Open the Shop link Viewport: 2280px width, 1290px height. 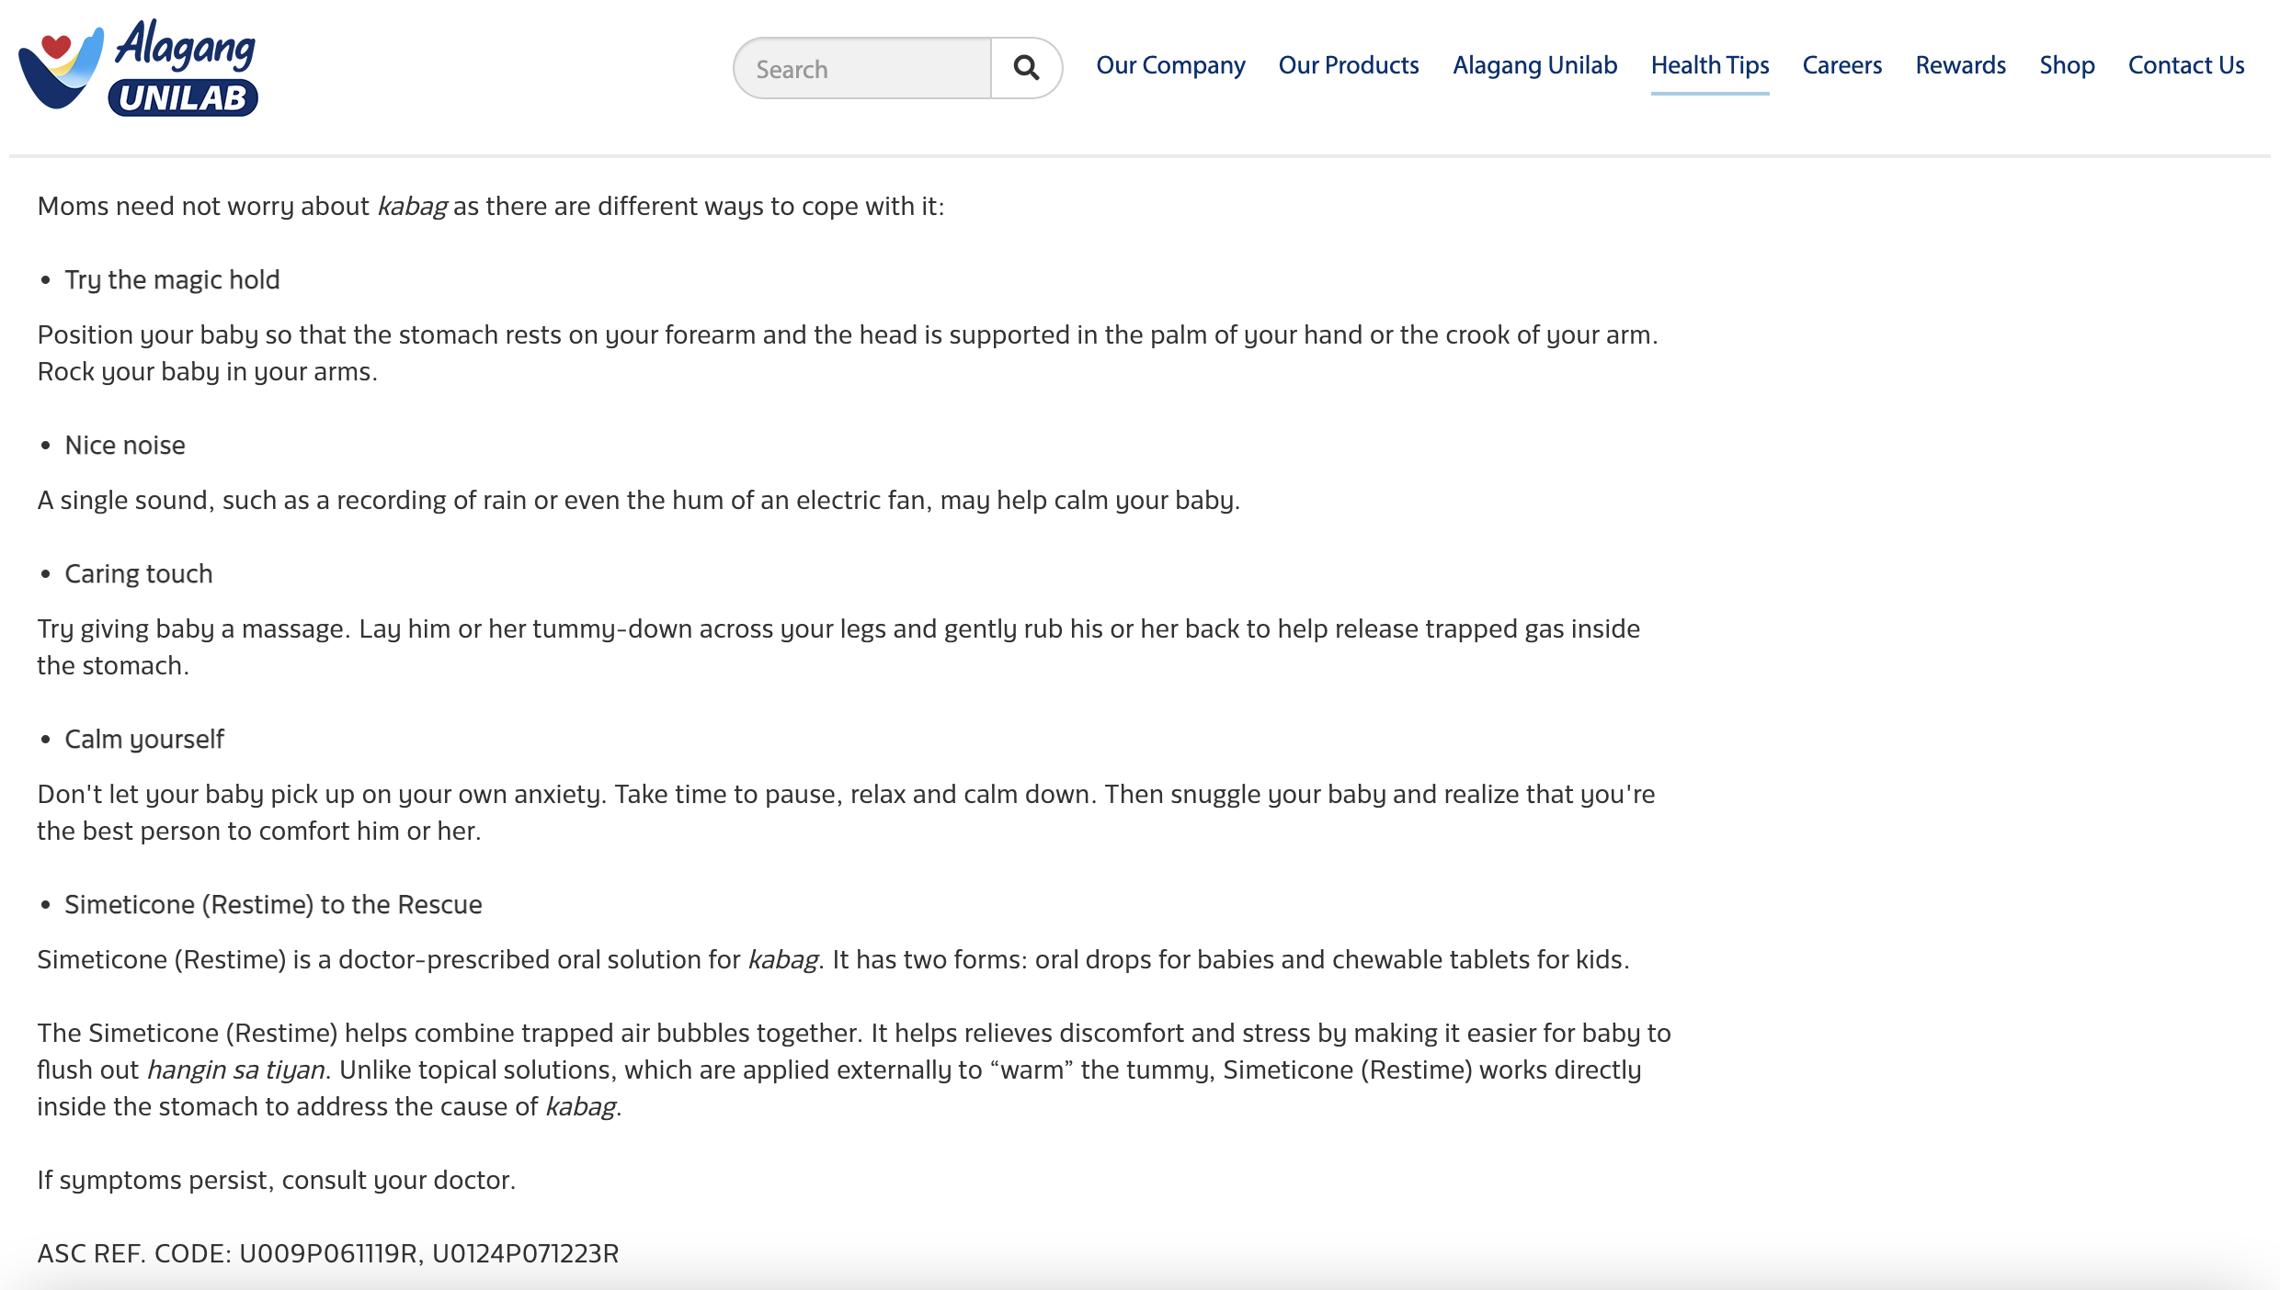(x=2067, y=65)
